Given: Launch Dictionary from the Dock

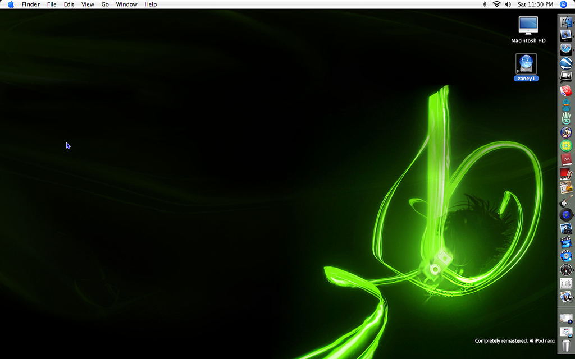Looking at the screenshot, I should coord(566,159).
